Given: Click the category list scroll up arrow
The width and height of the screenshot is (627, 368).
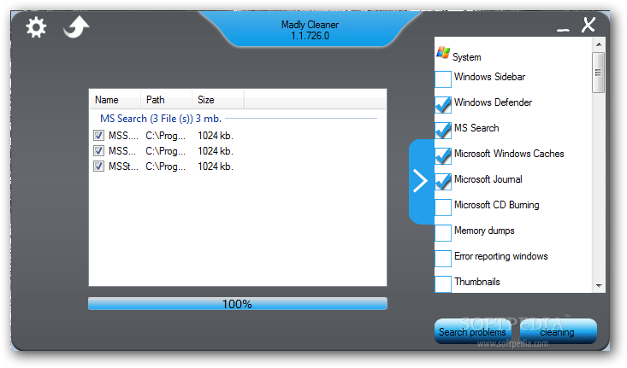Looking at the screenshot, I should (599, 44).
